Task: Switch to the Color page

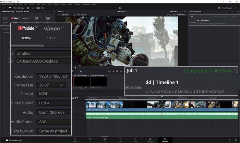Action: point(135,140)
